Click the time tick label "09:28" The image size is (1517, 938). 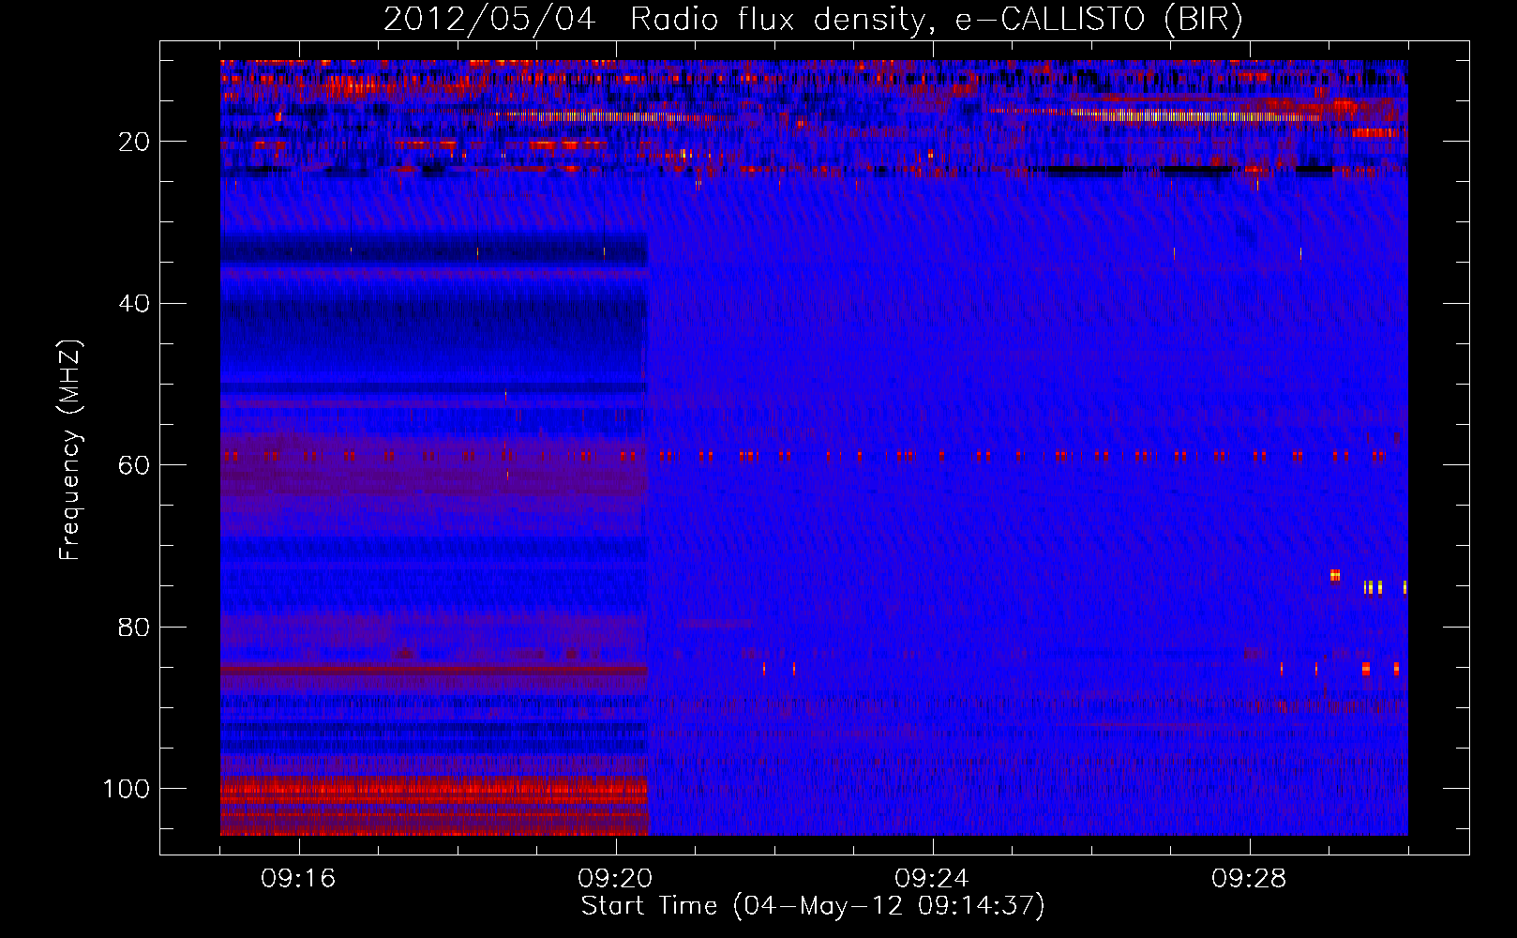point(1249,879)
